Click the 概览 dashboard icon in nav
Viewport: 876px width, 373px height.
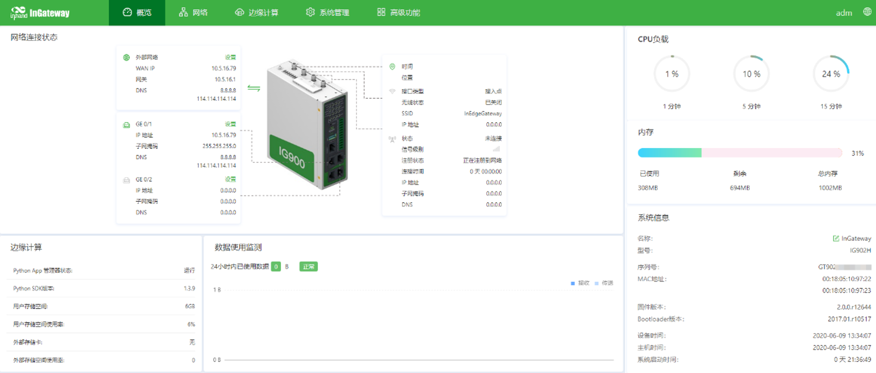click(127, 12)
